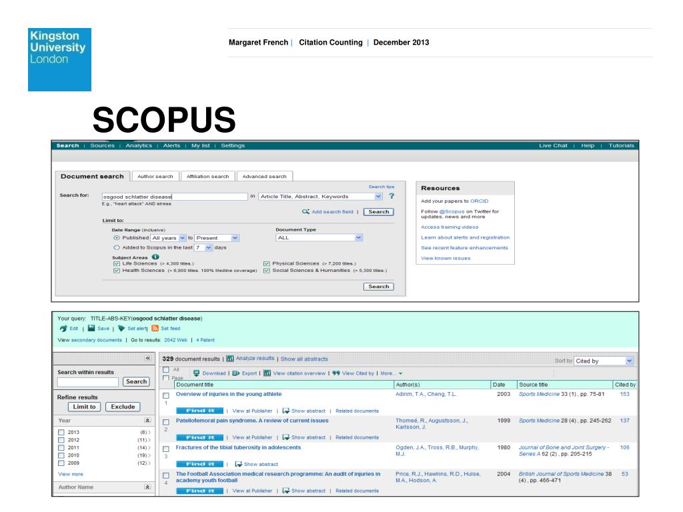
Task: Click the View Cited by quote icon
Action: (x=336, y=373)
